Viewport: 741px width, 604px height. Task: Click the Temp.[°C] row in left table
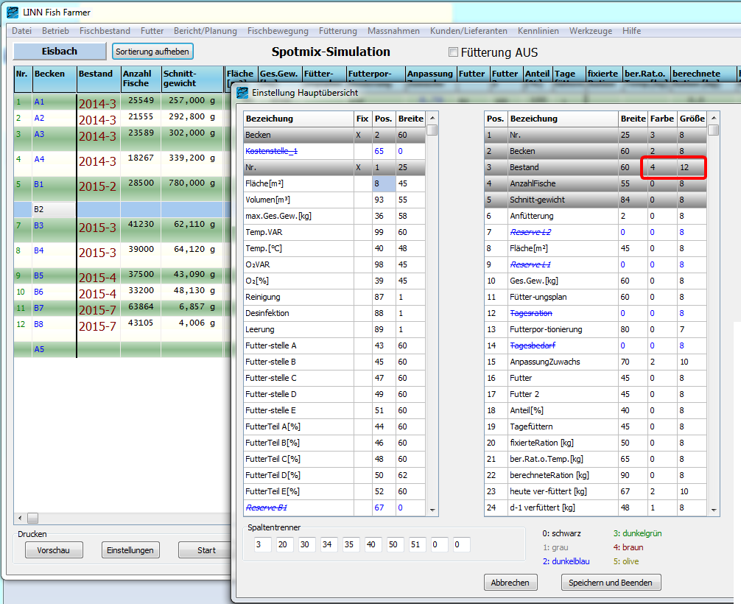click(334, 248)
